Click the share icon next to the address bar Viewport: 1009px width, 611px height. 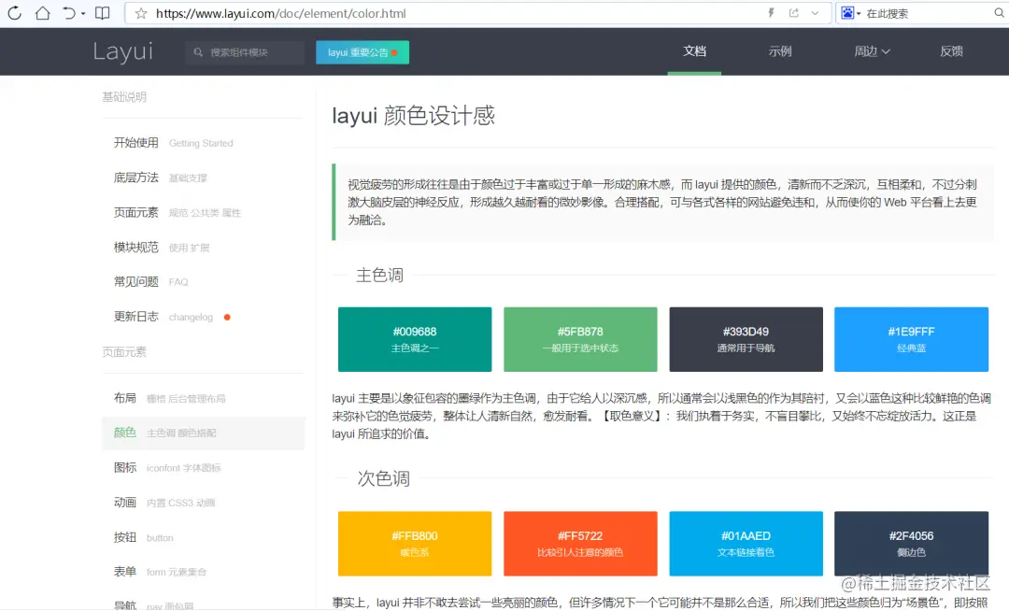tap(794, 13)
